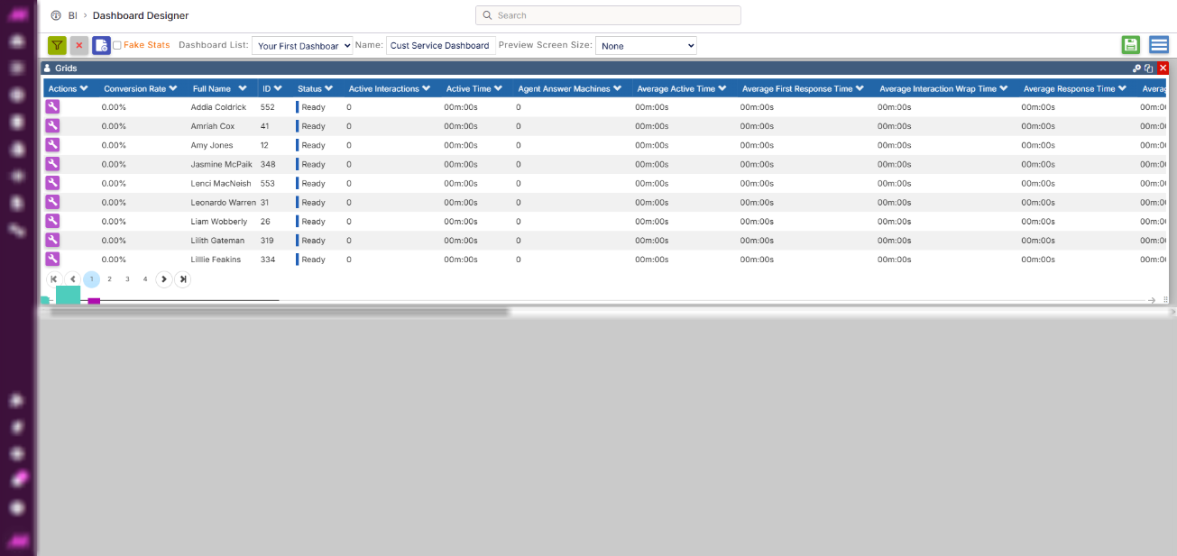Open Actions column header dropdown
The height and width of the screenshot is (556, 1177).
point(84,88)
